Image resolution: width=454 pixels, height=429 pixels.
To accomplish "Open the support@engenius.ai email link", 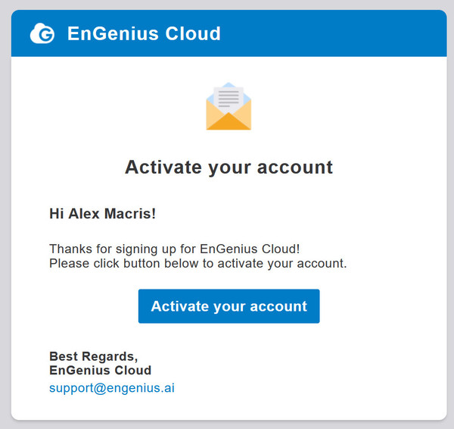I will [x=112, y=388].
